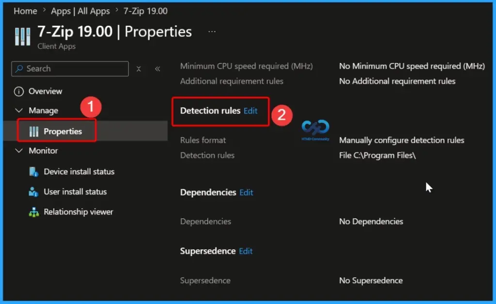Edit the Supersedence section

(x=246, y=251)
